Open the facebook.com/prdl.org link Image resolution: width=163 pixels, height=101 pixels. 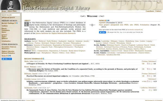coord(135,30)
